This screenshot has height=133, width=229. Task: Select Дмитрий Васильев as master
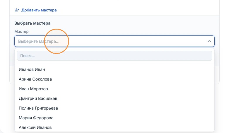[x=114, y=98]
